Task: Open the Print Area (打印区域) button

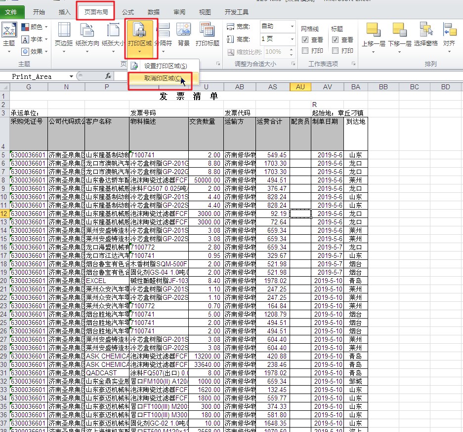Action: (x=141, y=36)
